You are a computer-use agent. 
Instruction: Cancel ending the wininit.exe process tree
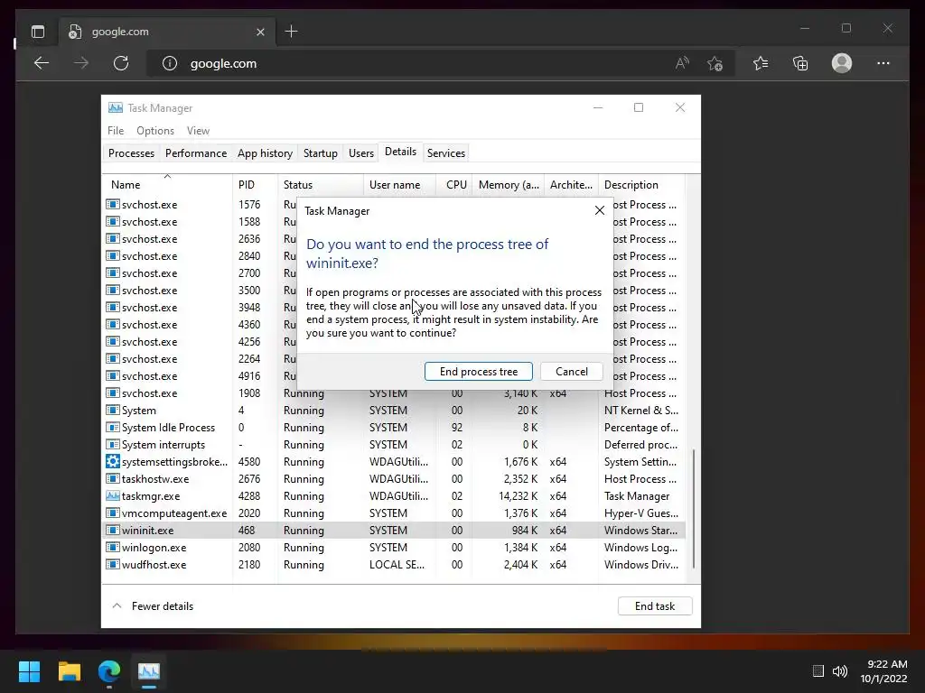click(x=572, y=371)
